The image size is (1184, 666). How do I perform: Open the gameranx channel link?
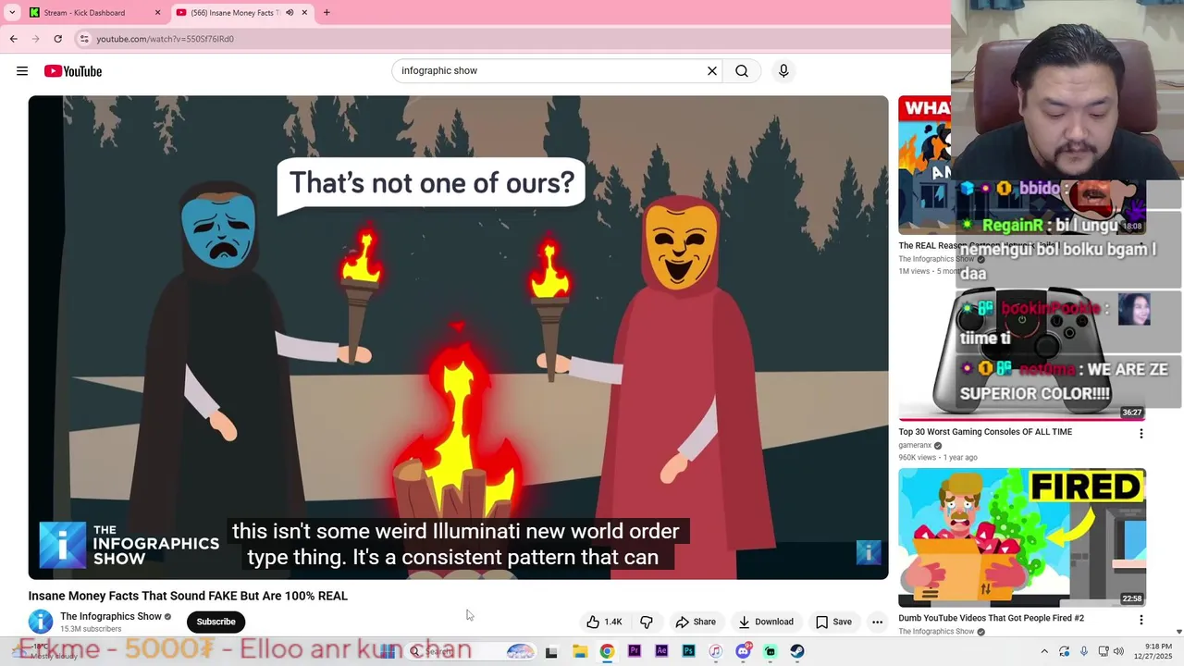pyautogui.click(x=915, y=446)
